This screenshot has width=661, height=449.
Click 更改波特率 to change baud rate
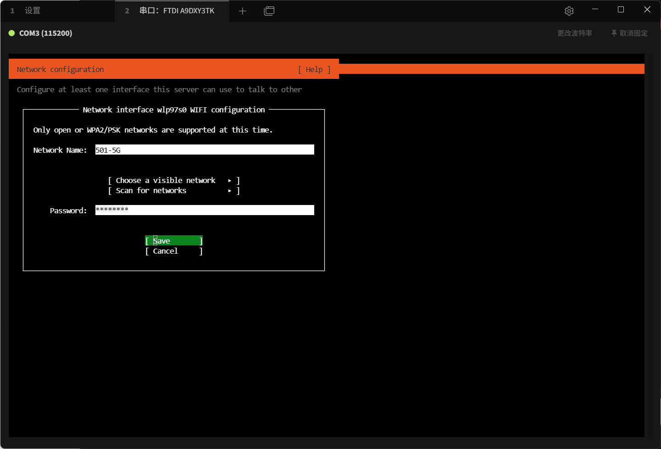click(x=574, y=33)
